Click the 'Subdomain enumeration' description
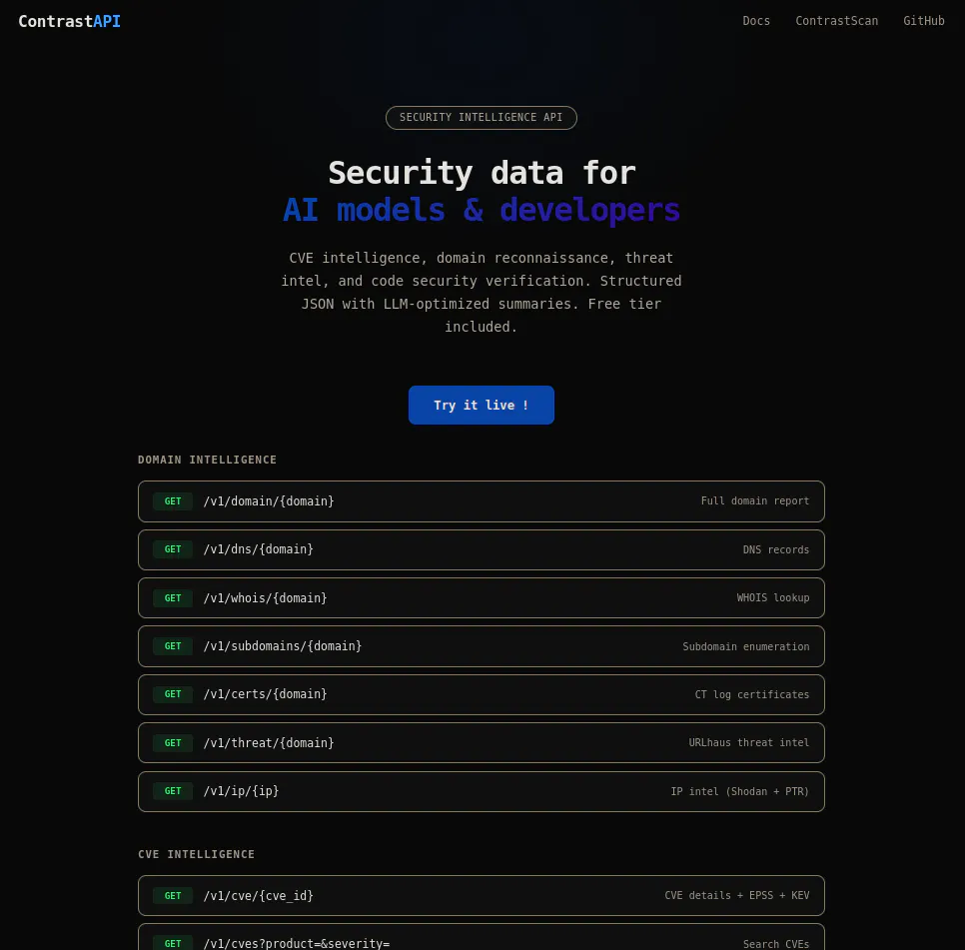 tap(746, 646)
